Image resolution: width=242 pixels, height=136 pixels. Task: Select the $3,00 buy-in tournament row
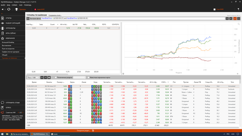tap(73, 28)
